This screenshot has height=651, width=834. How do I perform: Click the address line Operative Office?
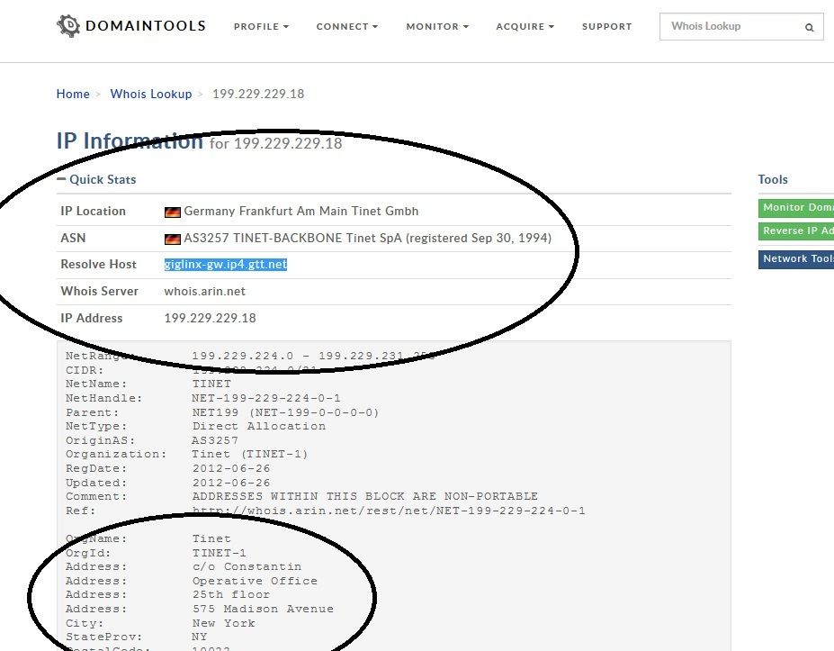click(x=255, y=582)
